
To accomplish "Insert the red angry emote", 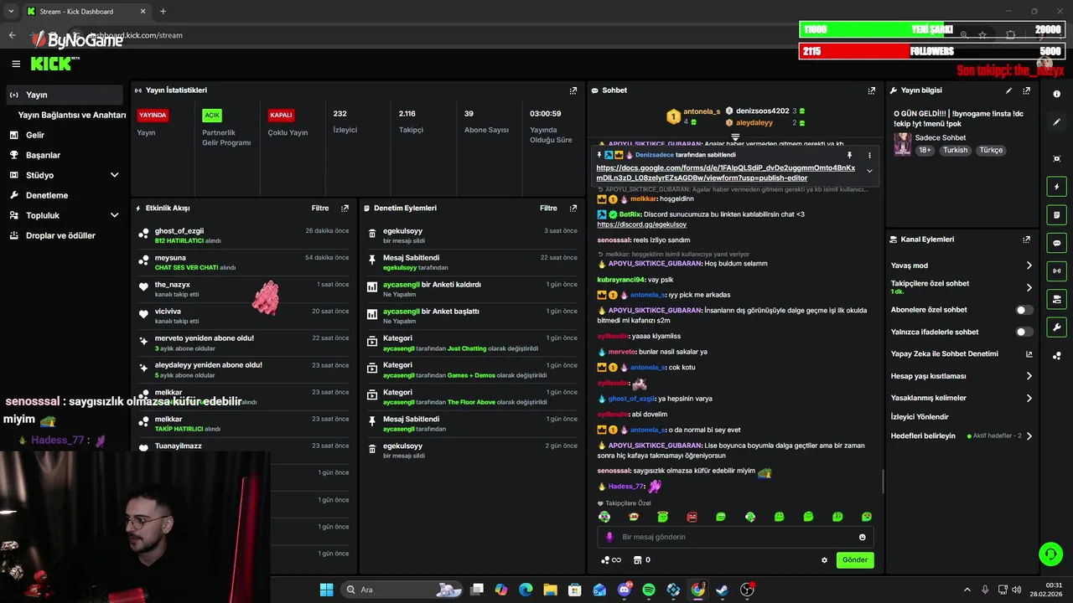I will [692, 517].
